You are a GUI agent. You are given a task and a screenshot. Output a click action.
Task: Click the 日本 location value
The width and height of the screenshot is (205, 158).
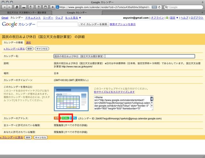(x=56, y=73)
